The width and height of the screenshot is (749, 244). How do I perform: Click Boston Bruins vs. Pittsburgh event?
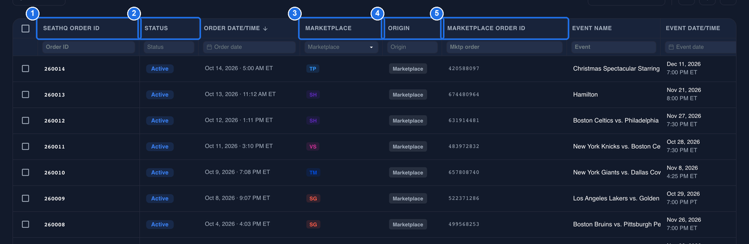tap(617, 224)
